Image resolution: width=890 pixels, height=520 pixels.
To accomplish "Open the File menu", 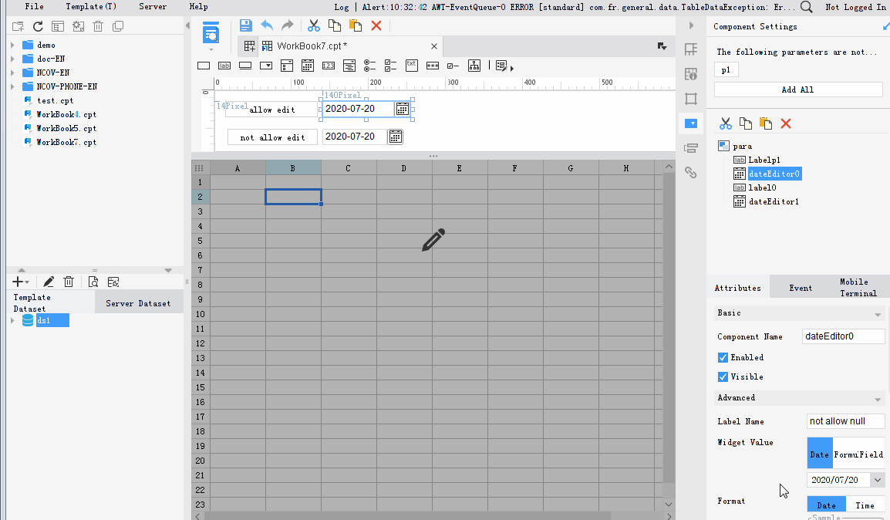I will [34, 7].
